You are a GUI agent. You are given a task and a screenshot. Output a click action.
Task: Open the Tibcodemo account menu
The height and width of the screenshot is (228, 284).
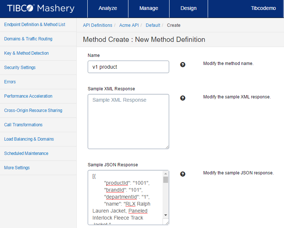click(x=263, y=8)
